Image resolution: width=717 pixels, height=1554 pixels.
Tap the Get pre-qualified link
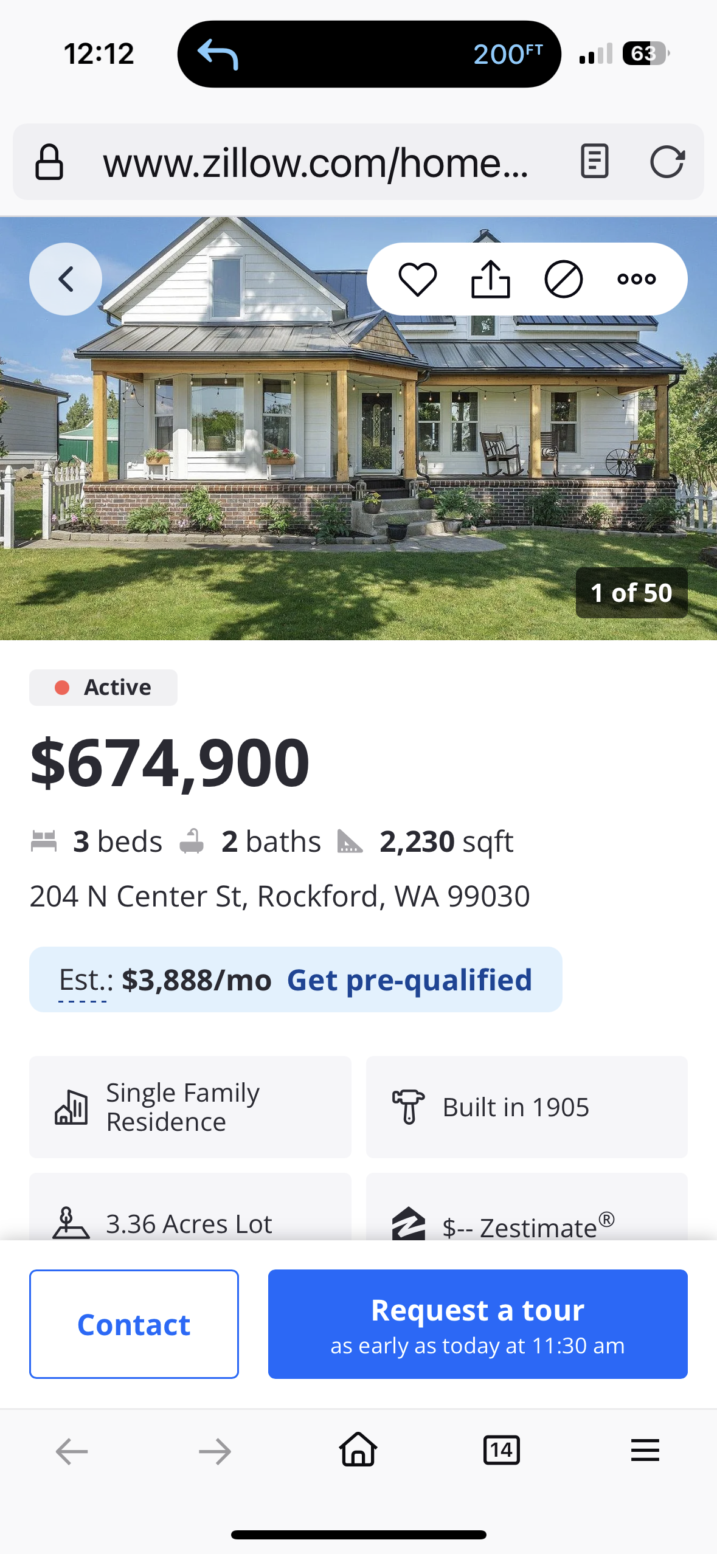click(409, 980)
